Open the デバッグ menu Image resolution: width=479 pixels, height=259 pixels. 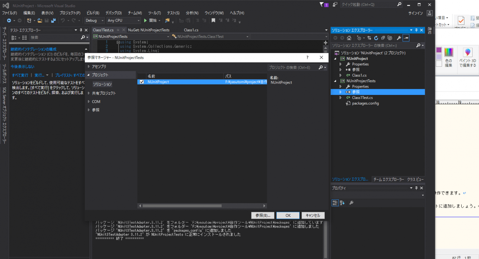click(x=113, y=13)
